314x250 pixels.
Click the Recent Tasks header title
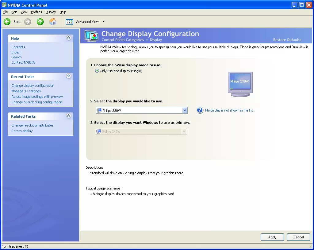[23, 77]
